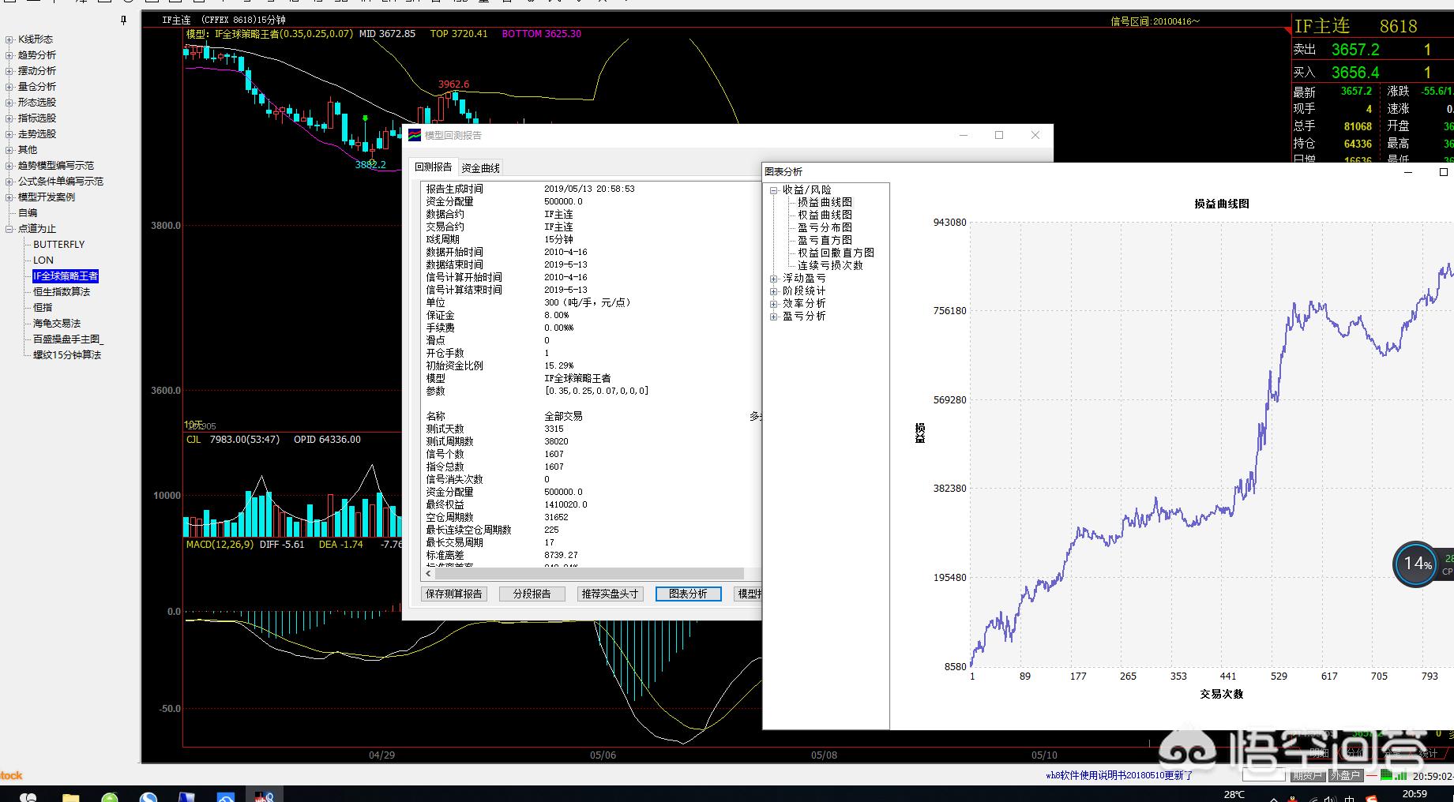
Task: Open File Explorer from the taskbar
Action: click(x=71, y=796)
